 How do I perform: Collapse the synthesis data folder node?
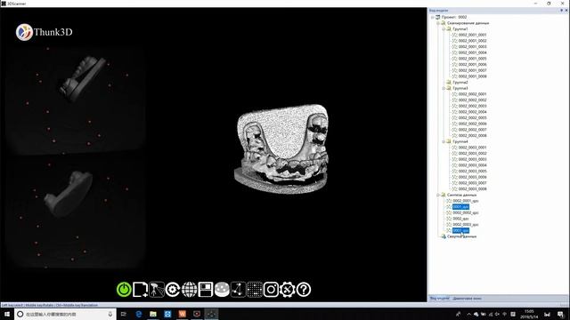[x=438, y=195]
